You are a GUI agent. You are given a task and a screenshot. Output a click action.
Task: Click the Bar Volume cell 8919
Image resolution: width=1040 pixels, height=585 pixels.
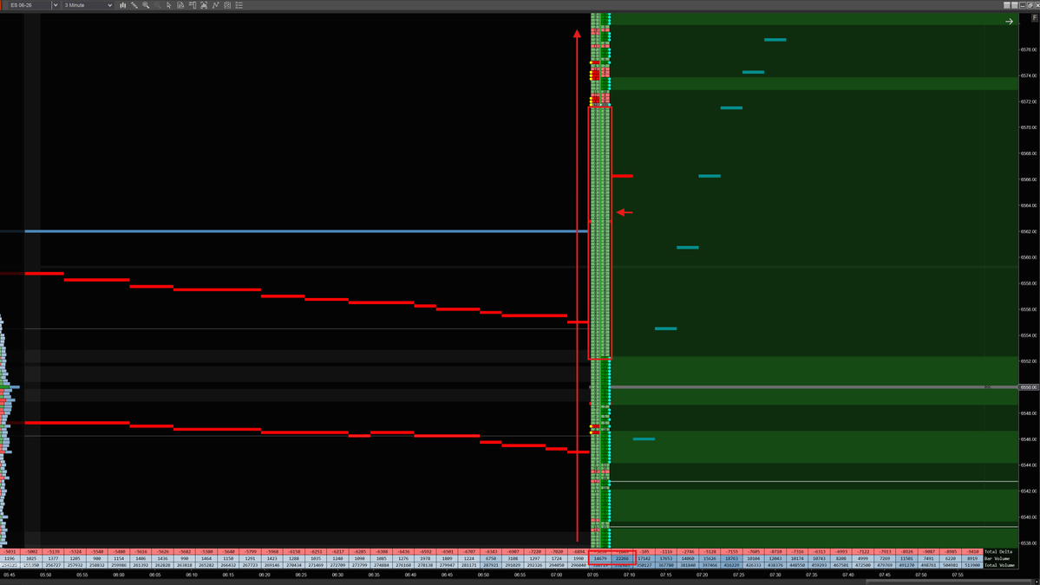click(x=972, y=558)
